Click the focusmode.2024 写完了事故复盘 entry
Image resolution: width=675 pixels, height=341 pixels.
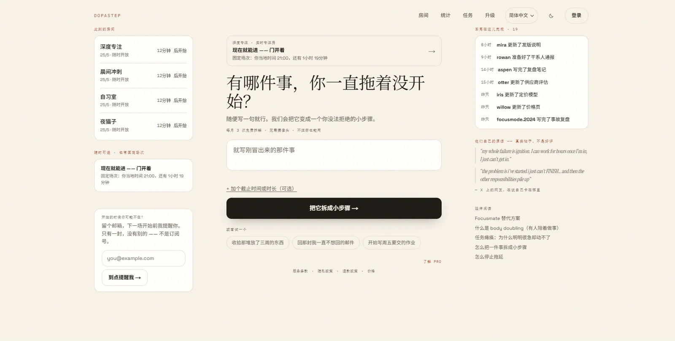[532, 119]
